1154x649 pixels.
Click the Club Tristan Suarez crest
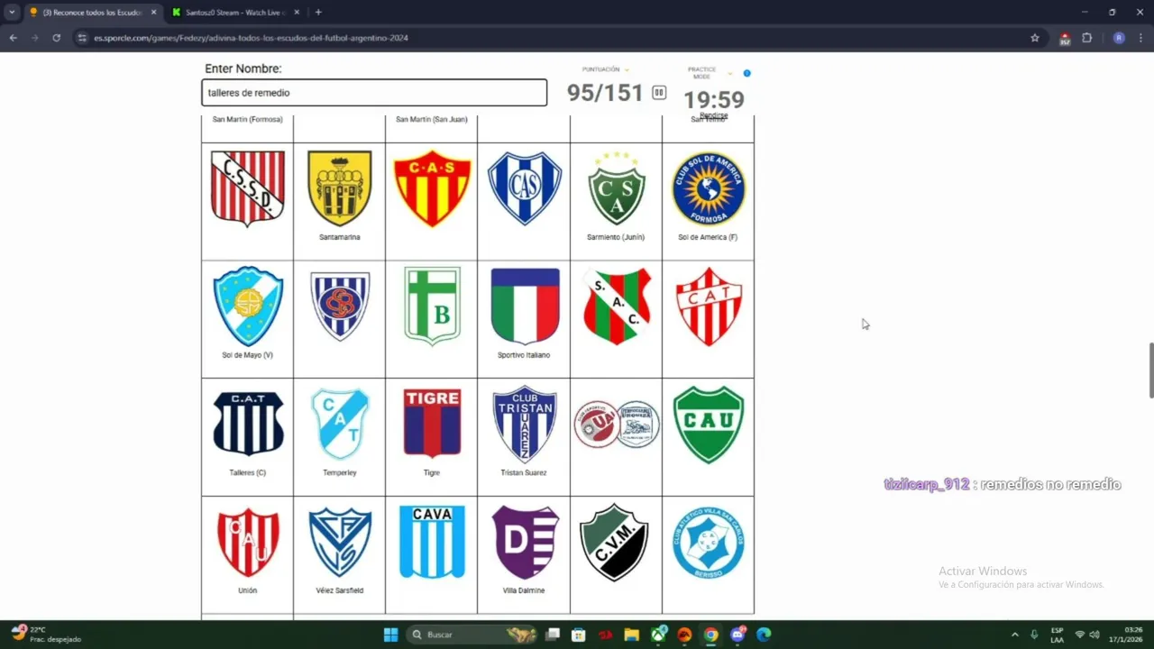click(x=525, y=424)
